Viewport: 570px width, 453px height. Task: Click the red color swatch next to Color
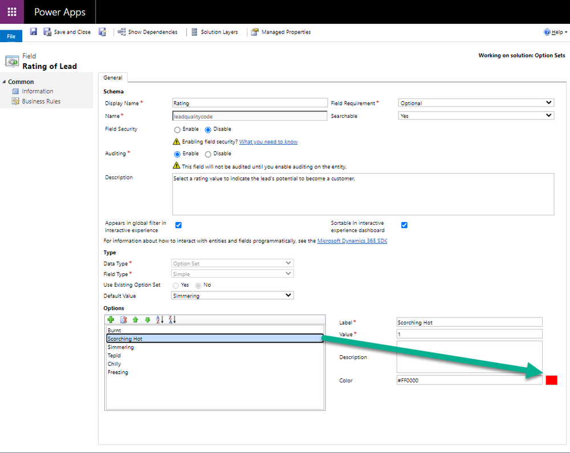[x=551, y=380]
